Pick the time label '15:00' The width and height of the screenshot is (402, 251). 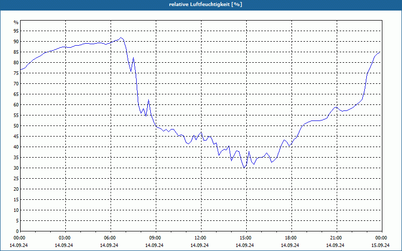coord(247,238)
